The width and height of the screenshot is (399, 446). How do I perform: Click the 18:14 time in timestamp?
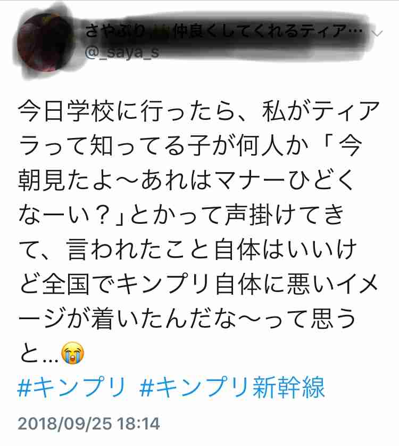click(138, 424)
